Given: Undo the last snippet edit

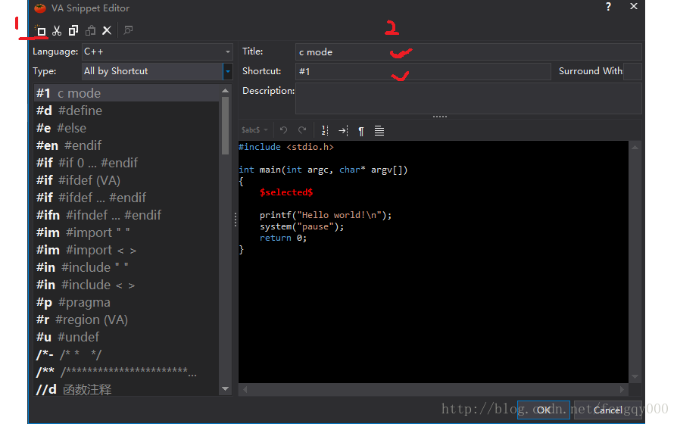Looking at the screenshot, I should click(284, 130).
